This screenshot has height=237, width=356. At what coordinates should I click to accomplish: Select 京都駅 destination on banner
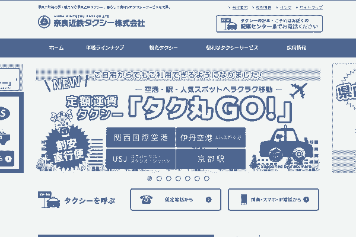coord(211,159)
